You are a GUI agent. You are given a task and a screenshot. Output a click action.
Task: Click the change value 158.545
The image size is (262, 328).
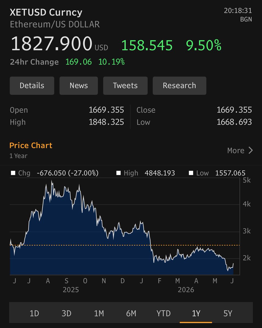(x=147, y=45)
